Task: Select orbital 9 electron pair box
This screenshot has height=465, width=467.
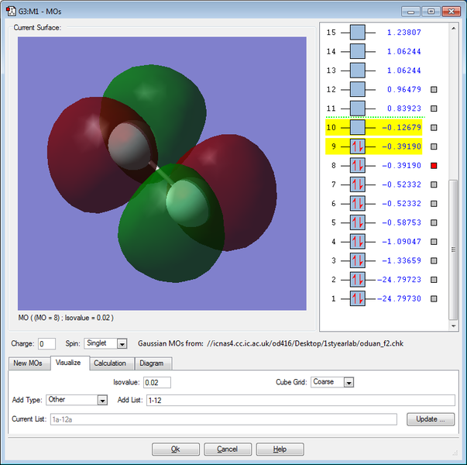Action: tap(357, 146)
